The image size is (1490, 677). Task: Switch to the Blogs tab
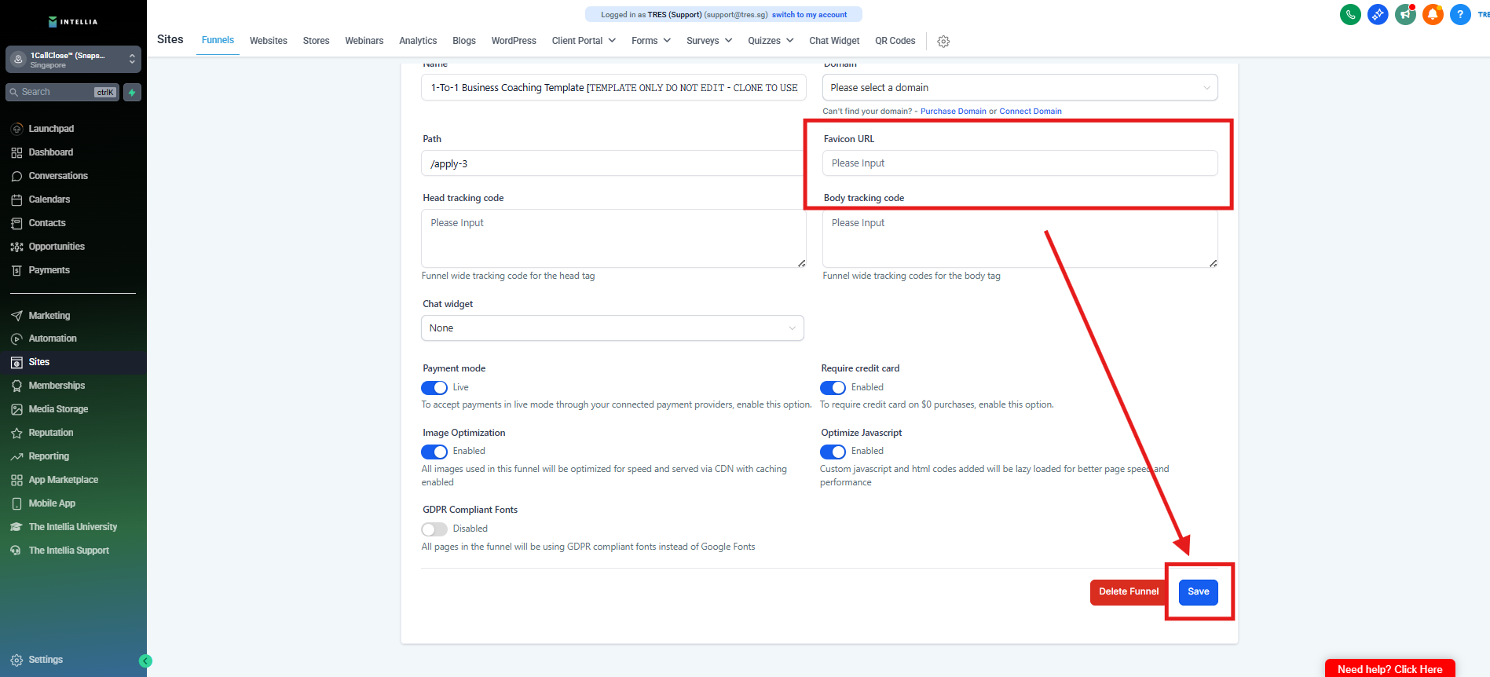pos(464,41)
